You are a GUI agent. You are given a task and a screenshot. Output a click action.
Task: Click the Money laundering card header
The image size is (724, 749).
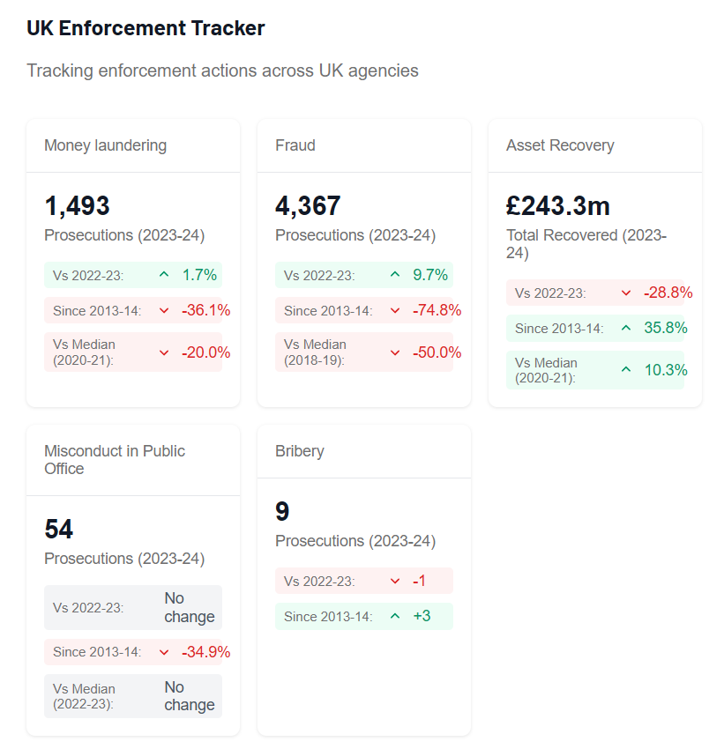104,145
